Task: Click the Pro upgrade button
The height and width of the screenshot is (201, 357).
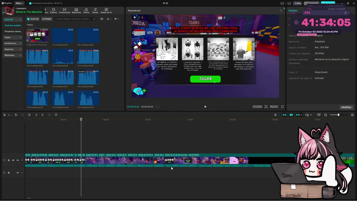Action: 298,3
